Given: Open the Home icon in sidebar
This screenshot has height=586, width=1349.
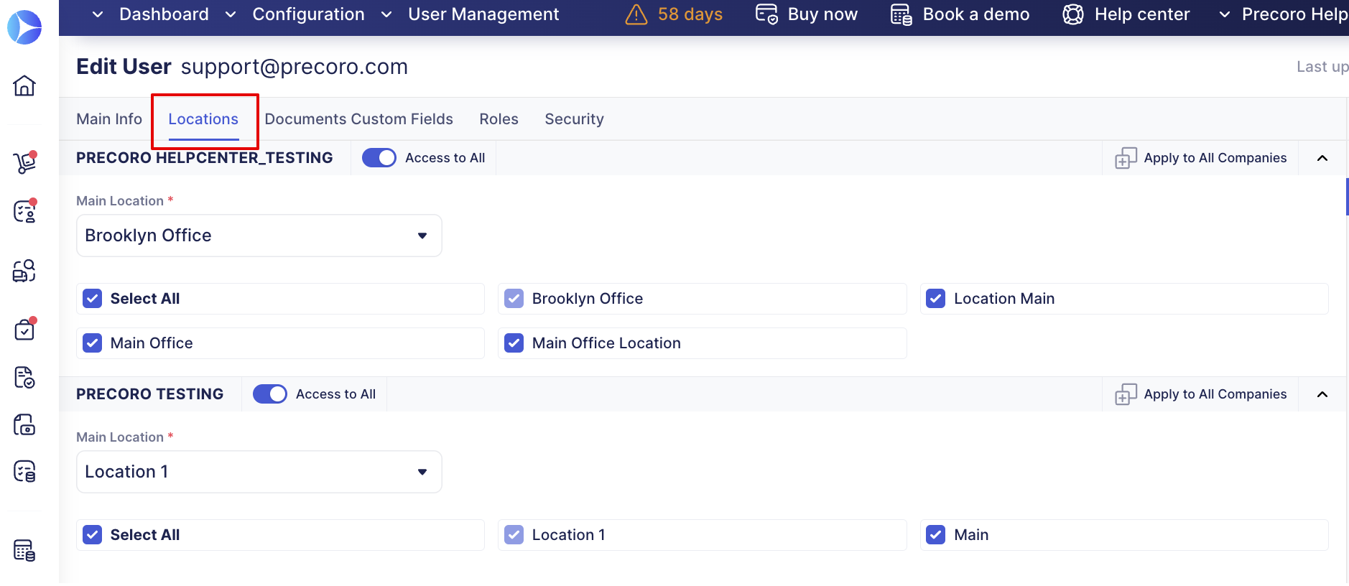Looking at the screenshot, I should coord(24,85).
